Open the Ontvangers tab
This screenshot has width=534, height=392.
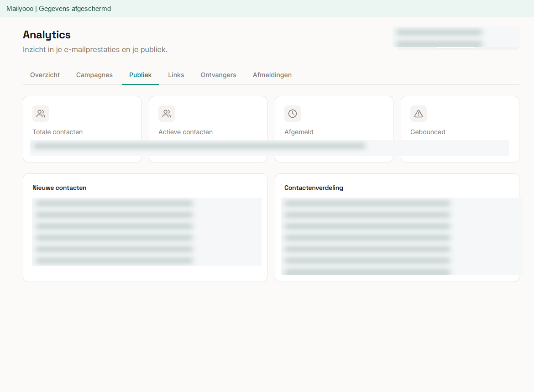coord(218,75)
